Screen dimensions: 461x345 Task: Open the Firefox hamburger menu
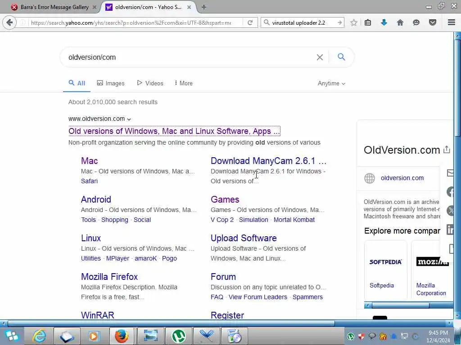tap(451, 22)
